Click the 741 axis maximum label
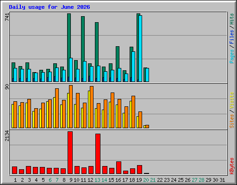 coord(7,17)
